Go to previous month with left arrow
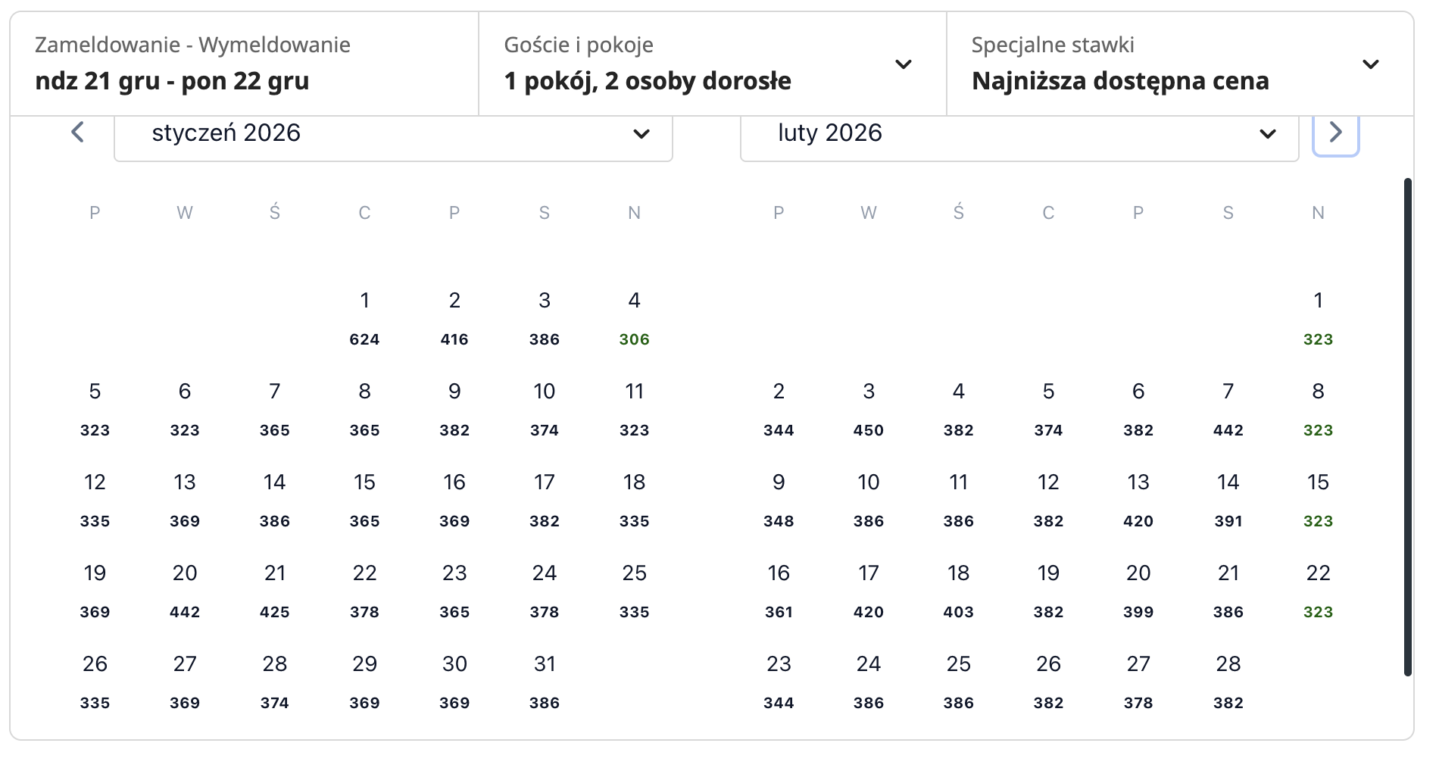1439x768 pixels. pyautogui.click(x=77, y=133)
